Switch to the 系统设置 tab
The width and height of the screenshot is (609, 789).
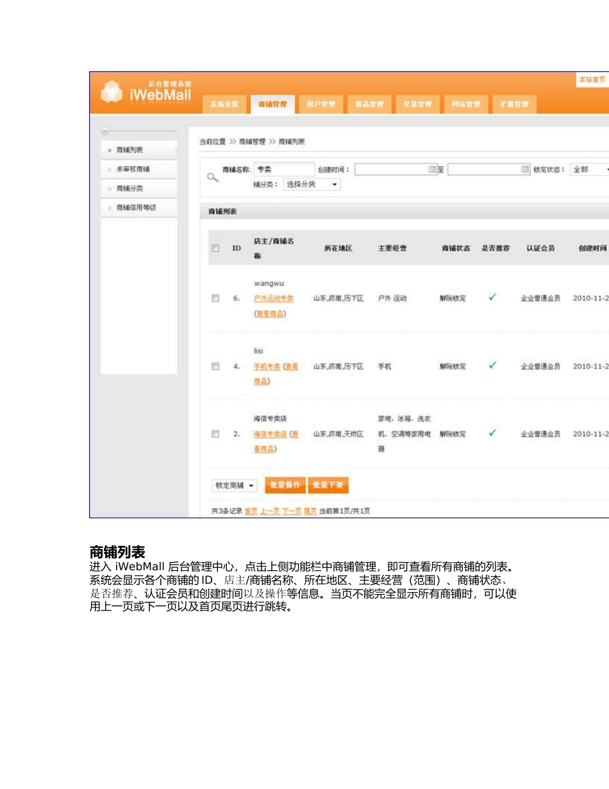[224, 104]
